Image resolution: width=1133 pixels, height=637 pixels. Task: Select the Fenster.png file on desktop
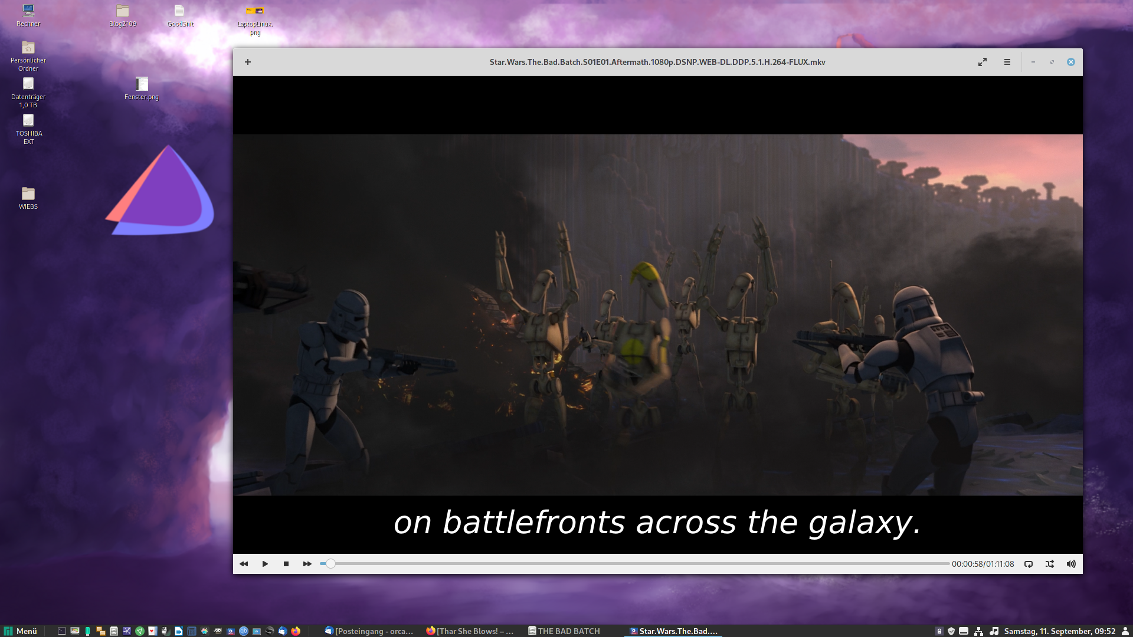(142, 88)
